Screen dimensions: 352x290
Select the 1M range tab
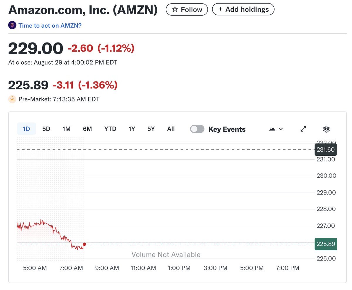[x=67, y=129]
